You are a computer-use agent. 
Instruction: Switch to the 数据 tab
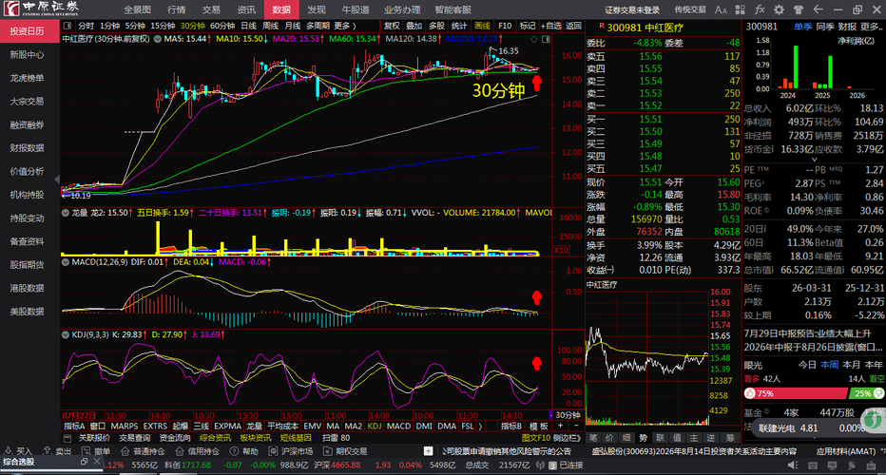[281, 9]
